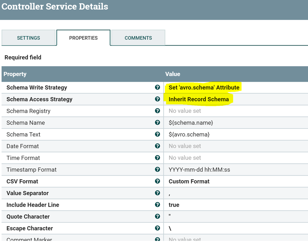Open help tooltip for Schema Name
308x250 pixels.
(x=158, y=122)
